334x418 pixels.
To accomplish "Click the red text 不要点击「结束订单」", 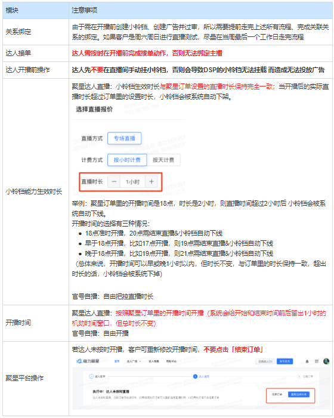I will (234, 349).
